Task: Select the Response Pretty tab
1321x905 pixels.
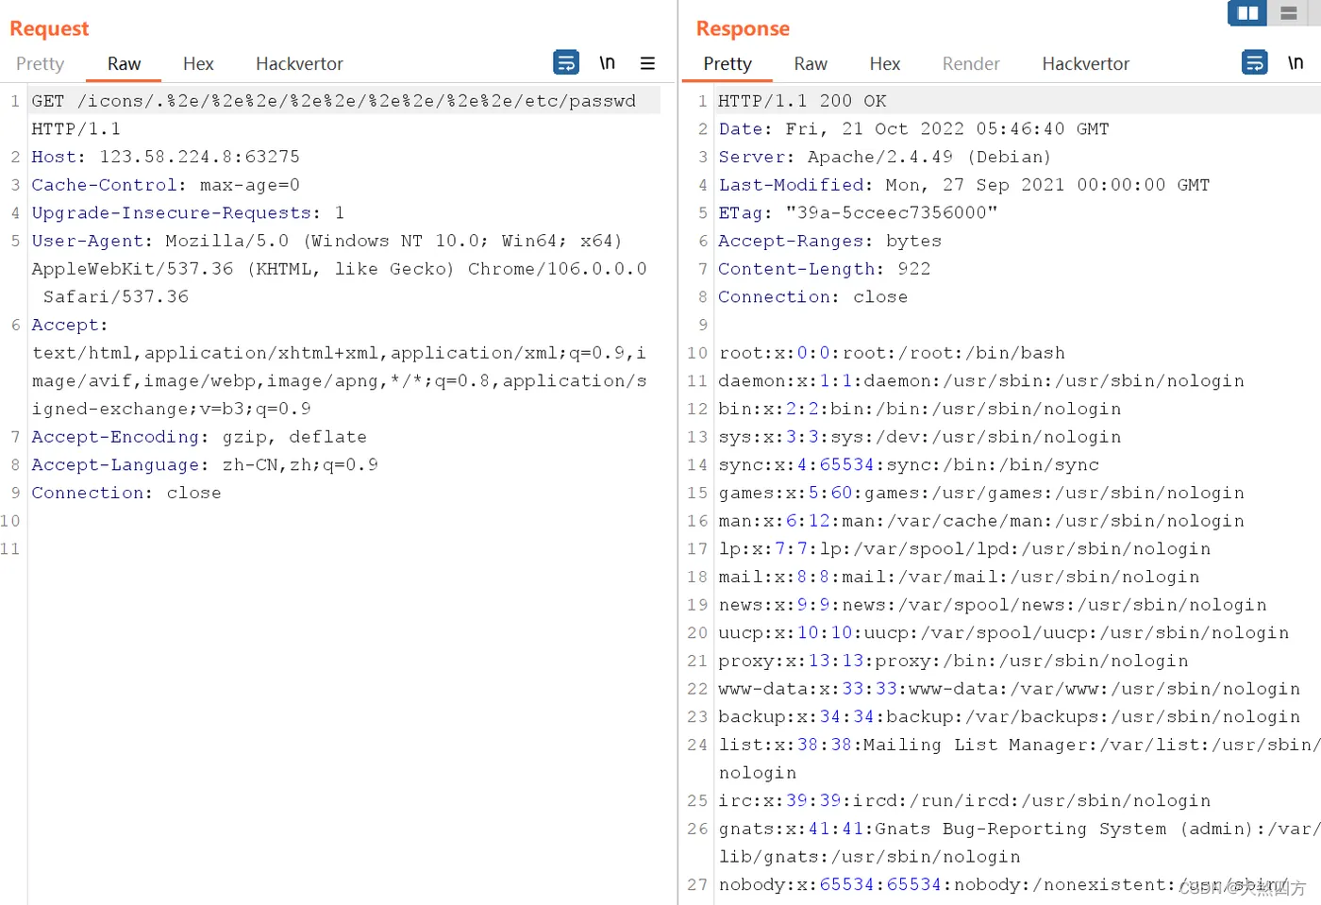Action: [x=727, y=64]
